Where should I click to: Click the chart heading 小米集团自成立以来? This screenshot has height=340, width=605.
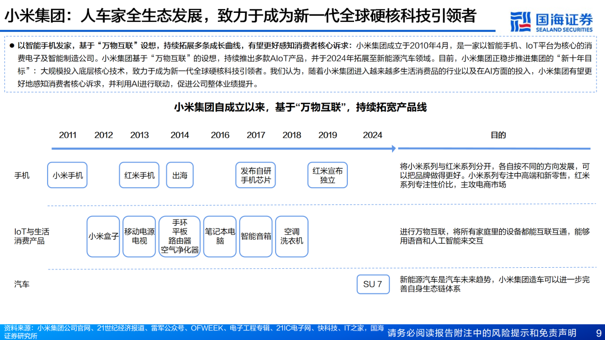(x=300, y=108)
